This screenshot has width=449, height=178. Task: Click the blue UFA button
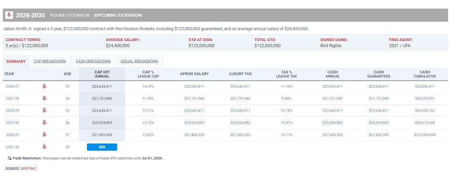(102, 147)
